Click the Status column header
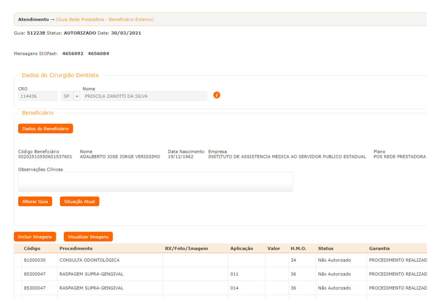Image resolution: width=434 pixels, height=307 pixels. [325, 249]
